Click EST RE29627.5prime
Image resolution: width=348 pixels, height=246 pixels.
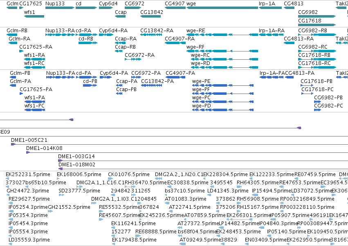[x=10, y=203]
